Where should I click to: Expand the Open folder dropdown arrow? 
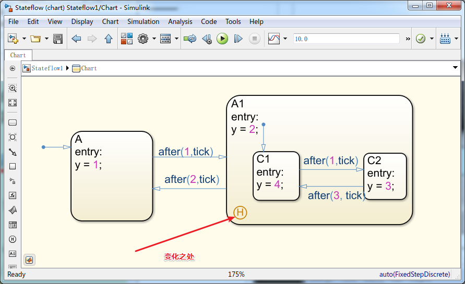(46, 39)
